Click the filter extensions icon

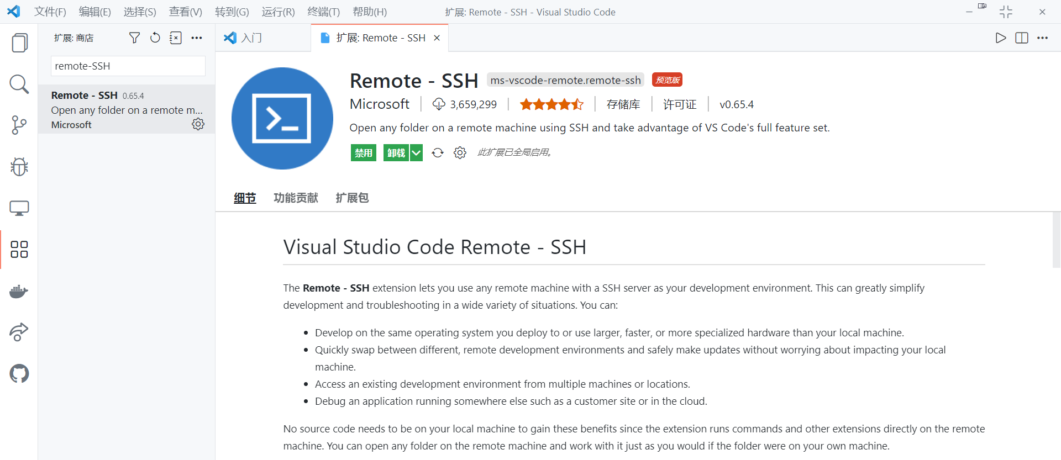pyautogui.click(x=134, y=38)
